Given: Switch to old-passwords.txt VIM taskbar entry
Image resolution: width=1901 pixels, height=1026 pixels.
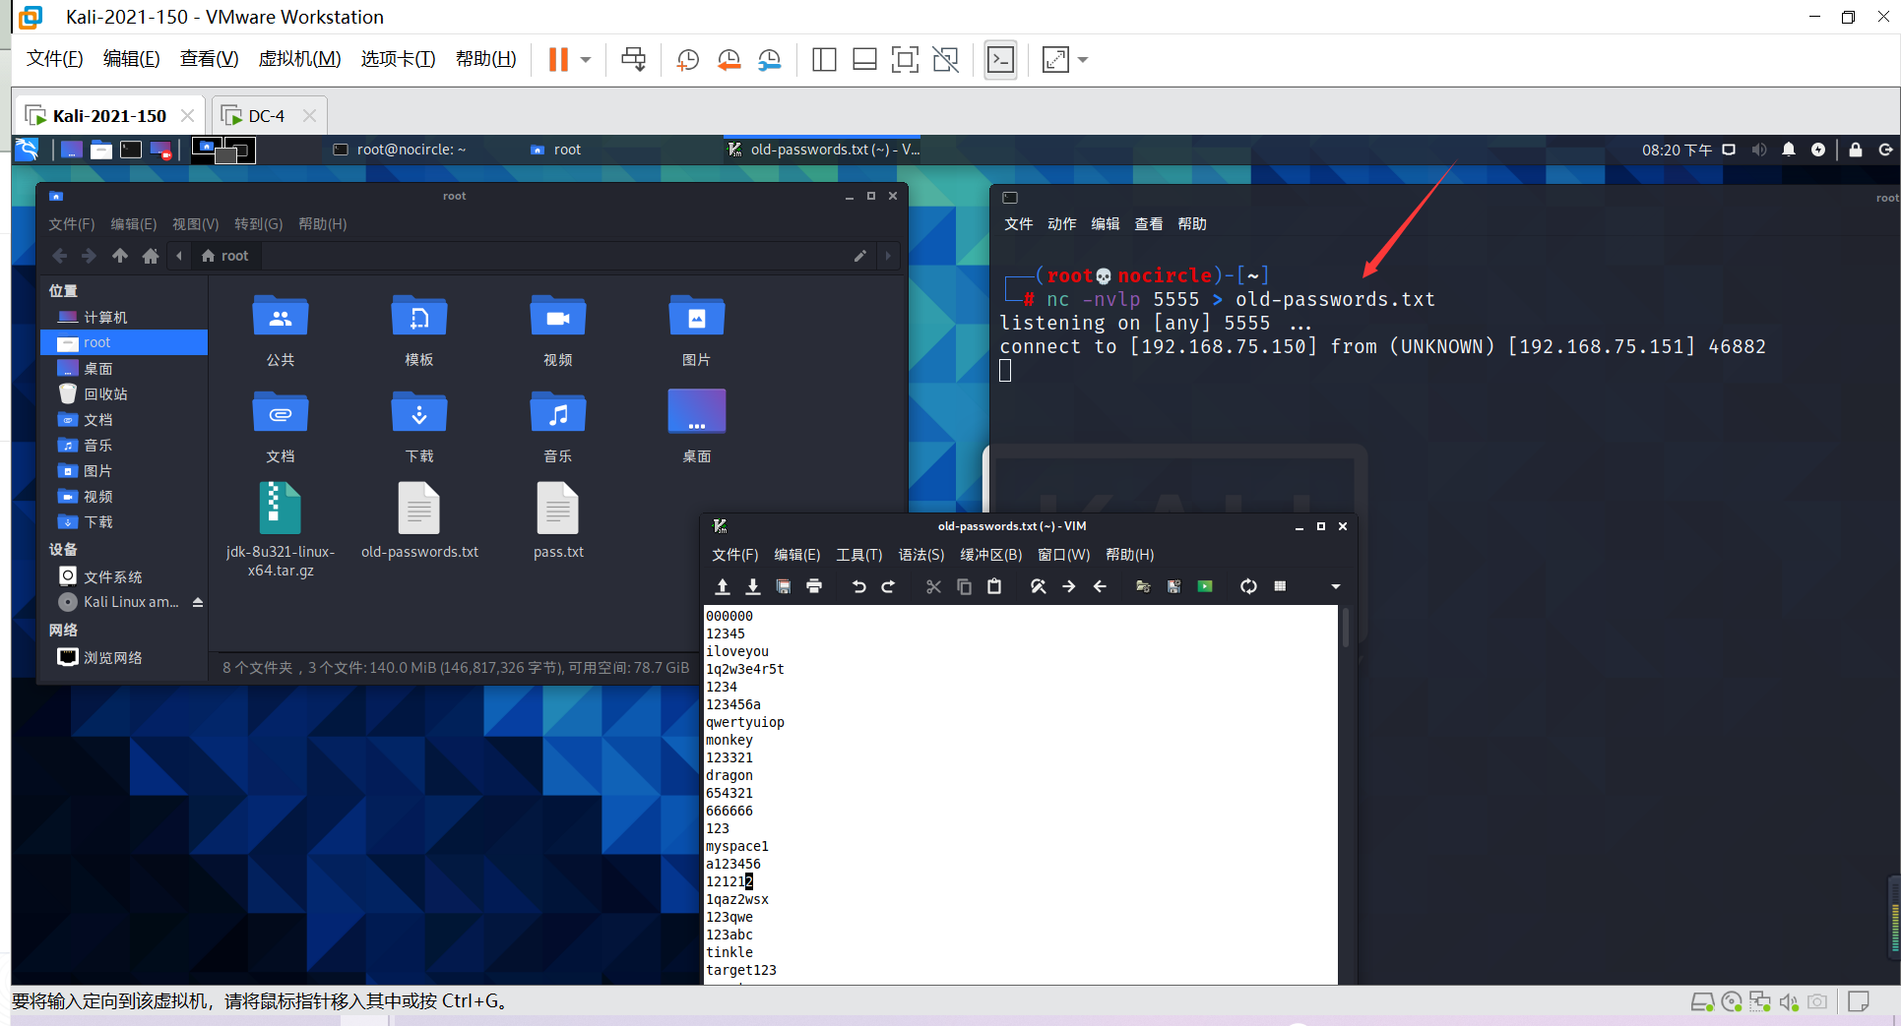Looking at the screenshot, I should point(823,150).
